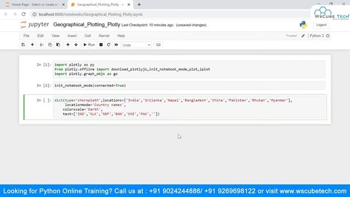
Task: Move selected cell up arrow
Action: [x=68, y=45]
